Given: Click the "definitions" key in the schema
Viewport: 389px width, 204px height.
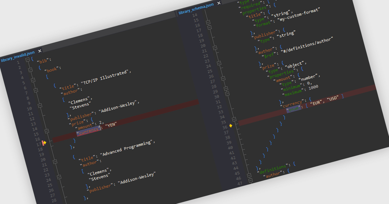Looking at the screenshot, I should point(271,169).
